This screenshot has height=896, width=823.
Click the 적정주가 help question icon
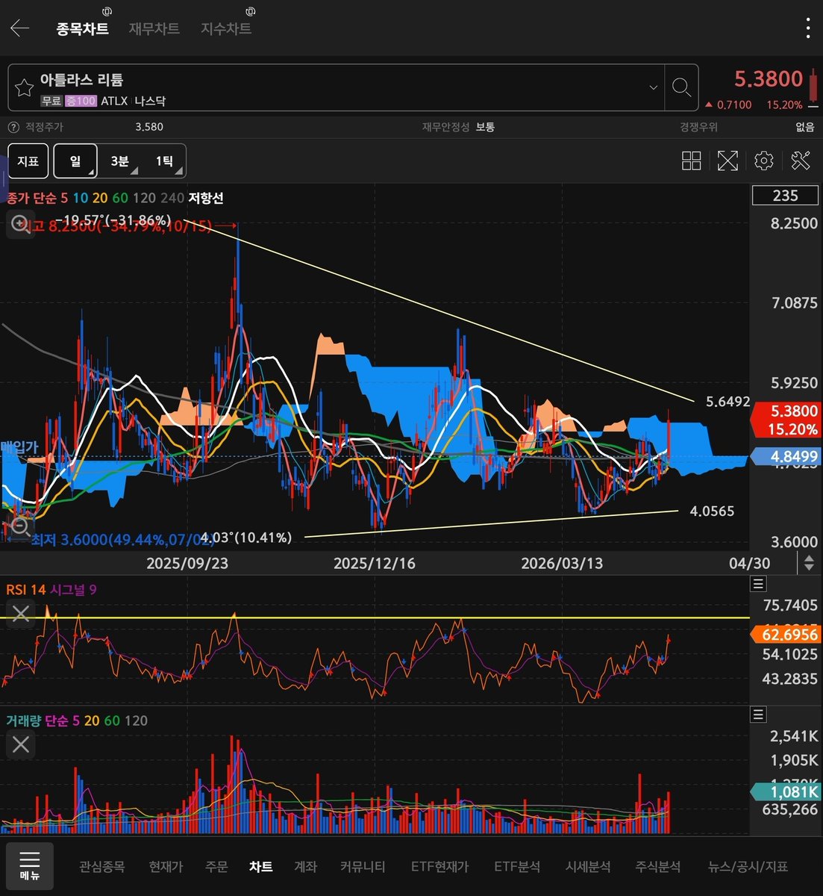pos(13,127)
